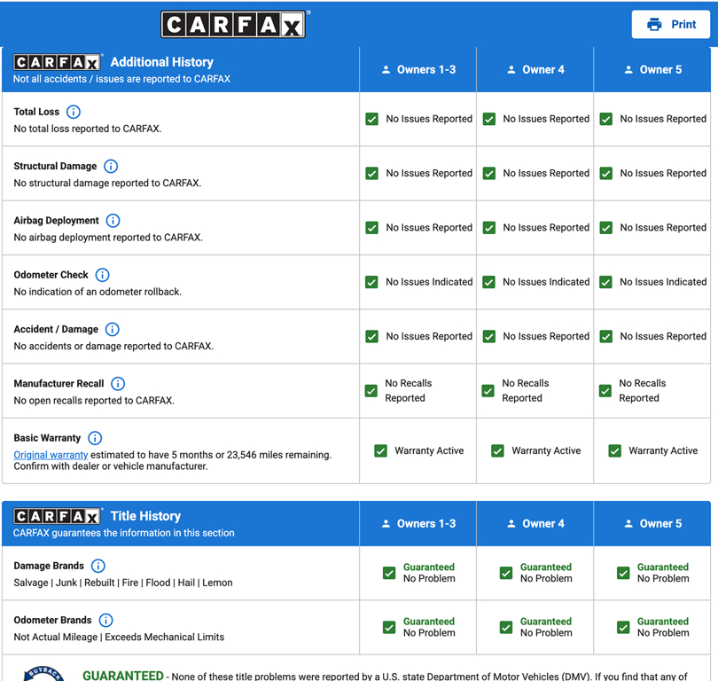Click the info icon beside Total Loss
The width and height of the screenshot is (718, 681).
pos(74,112)
